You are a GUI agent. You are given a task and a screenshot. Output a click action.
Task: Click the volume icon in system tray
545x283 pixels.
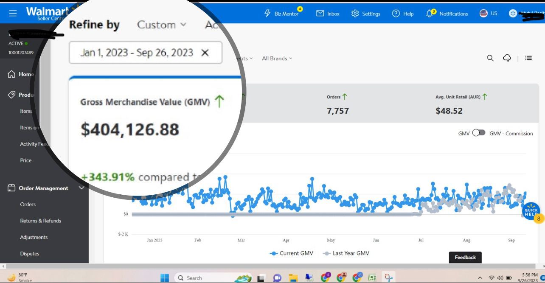500,278
